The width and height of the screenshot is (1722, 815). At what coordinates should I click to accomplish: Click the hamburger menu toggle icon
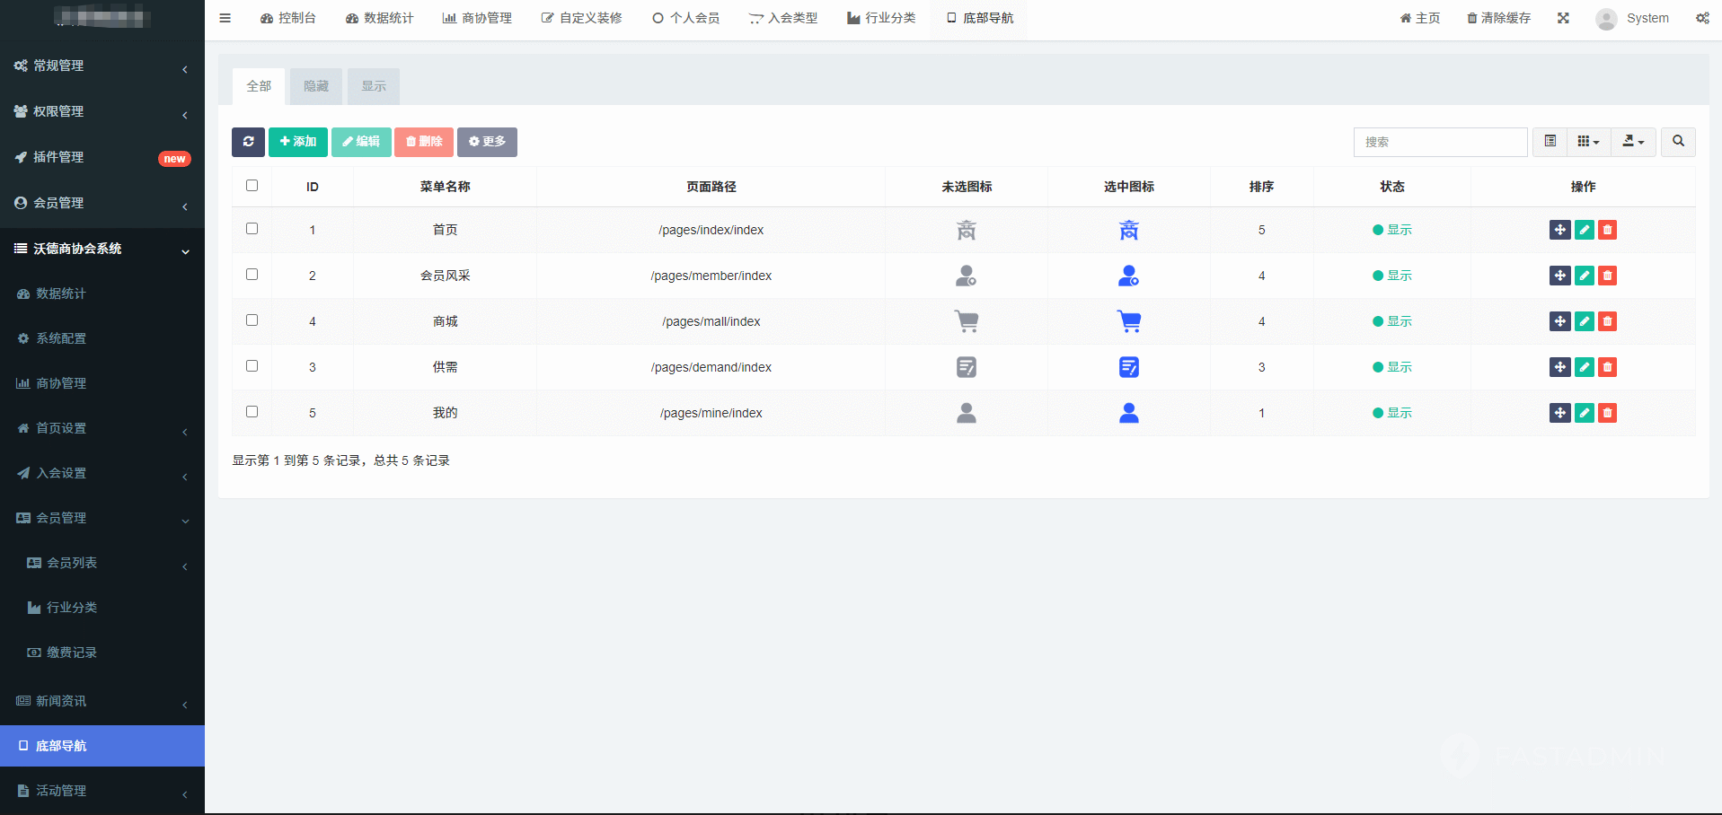pyautogui.click(x=225, y=18)
